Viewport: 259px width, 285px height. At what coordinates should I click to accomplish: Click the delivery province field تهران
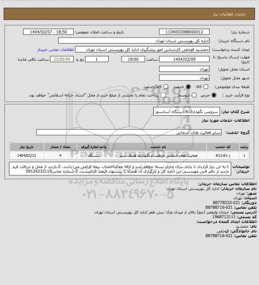[184, 69]
